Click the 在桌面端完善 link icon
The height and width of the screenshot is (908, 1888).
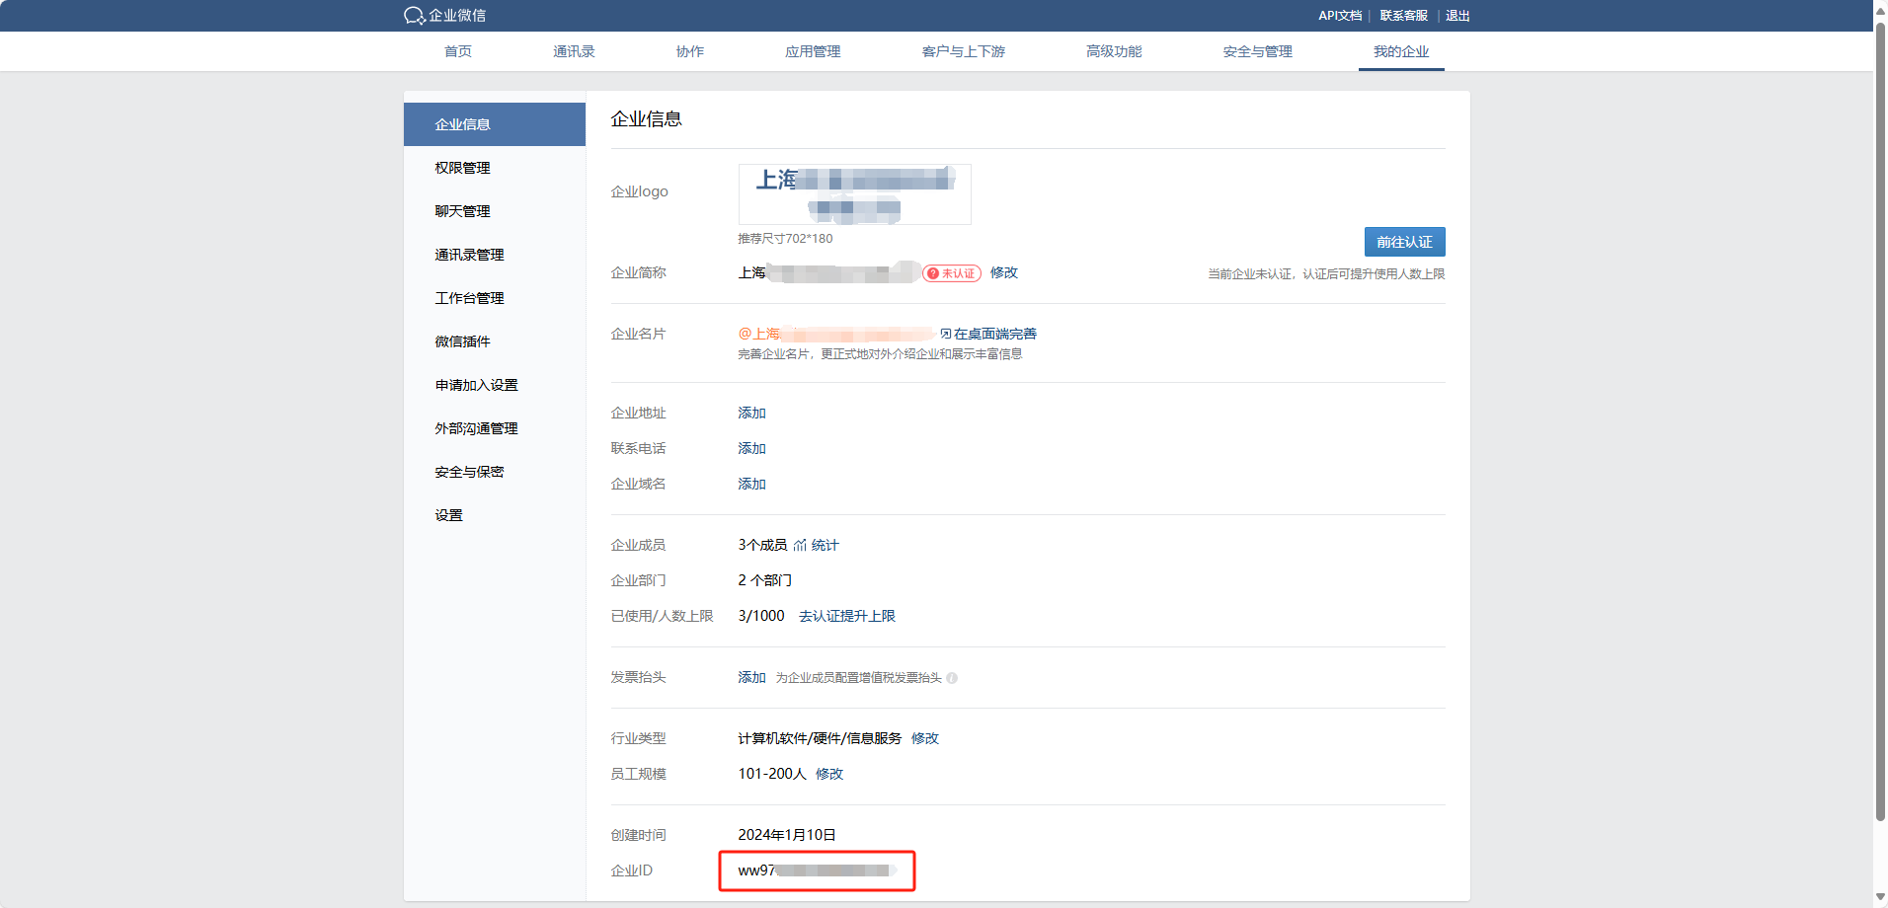point(946,334)
